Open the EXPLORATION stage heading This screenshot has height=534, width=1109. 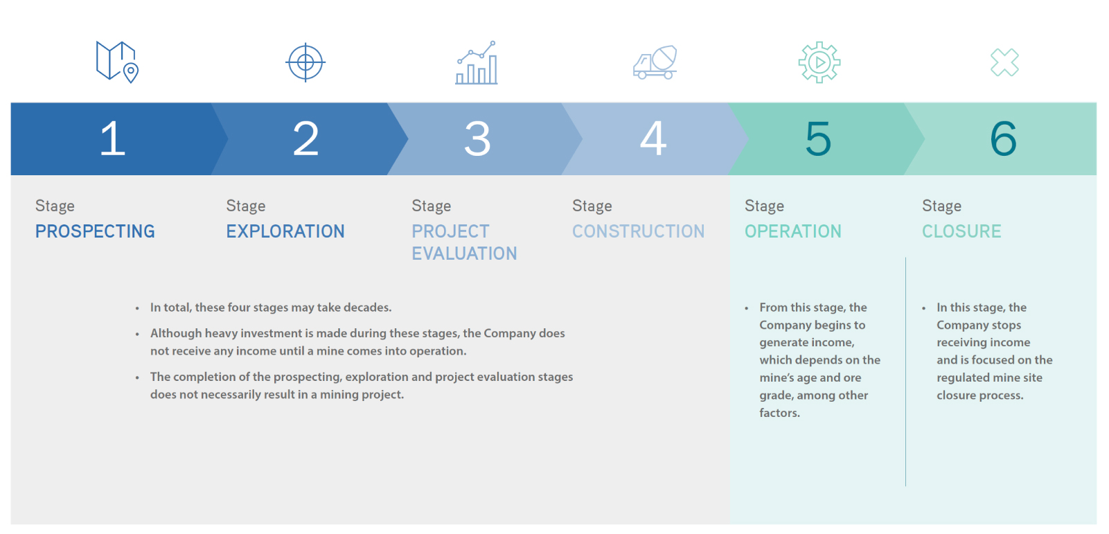click(x=285, y=231)
